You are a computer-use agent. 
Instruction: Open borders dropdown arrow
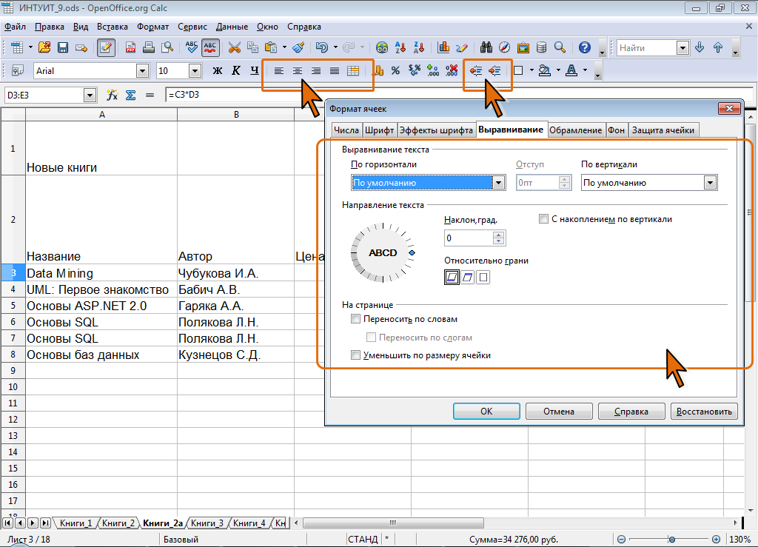(531, 70)
